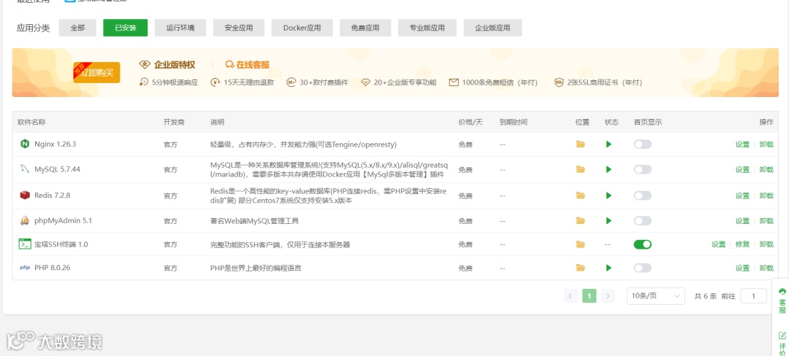Select the 已安装 category tab
This screenshot has height=356, width=789.
(126, 28)
